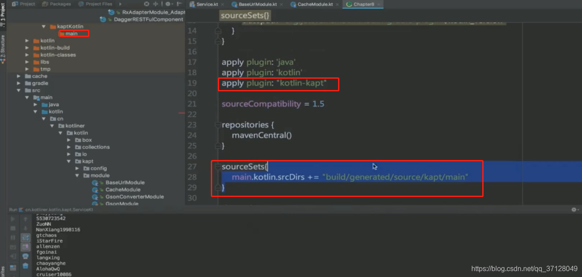The width and height of the screenshot is (582, 277).
Task: Expand the cache folder
Action: coord(19,76)
